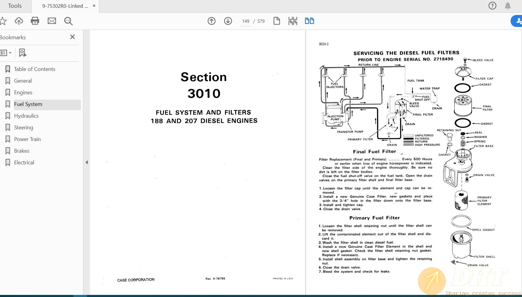This screenshot has height=297, width=522.
Task: Open the bookmark options dropdown
Action: point(7,52)
